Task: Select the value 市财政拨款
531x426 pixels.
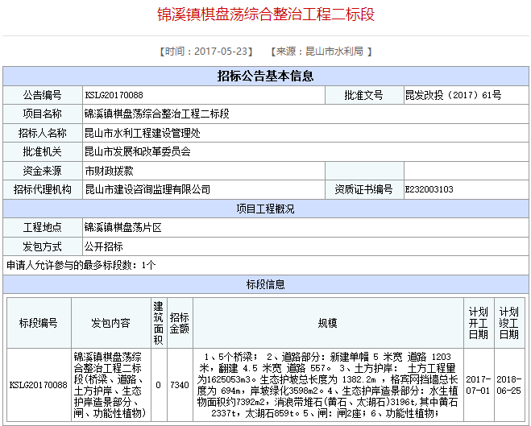Action: click(109, 171)
